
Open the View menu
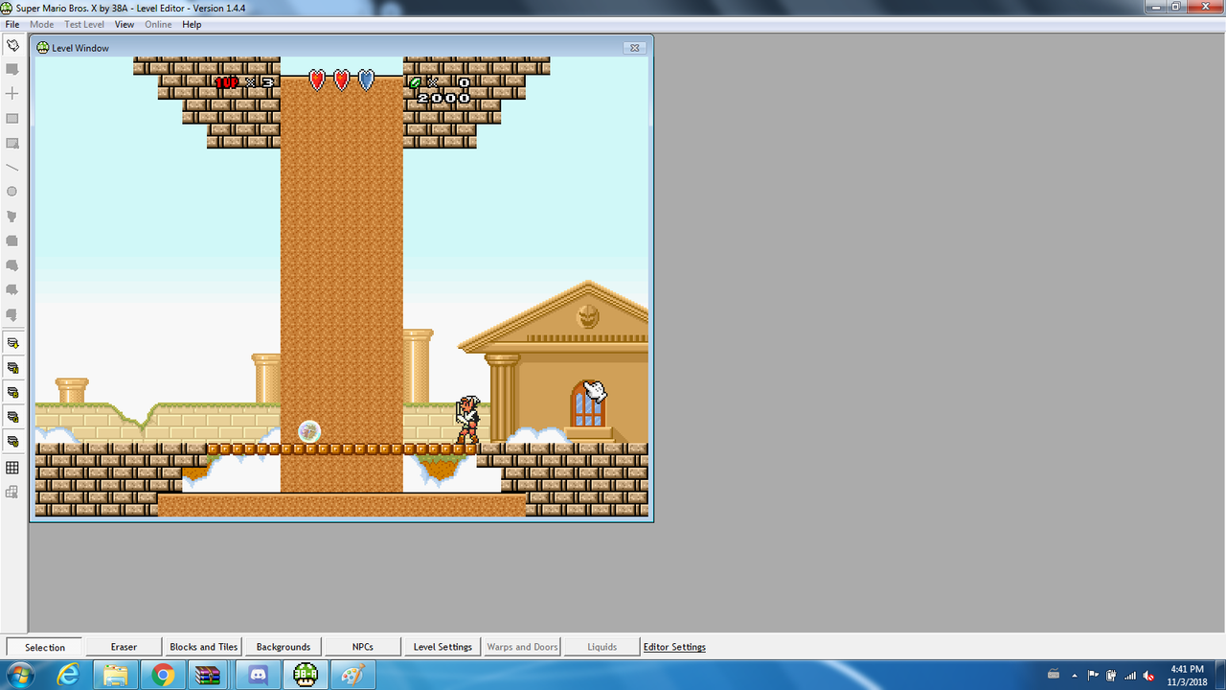125,24
